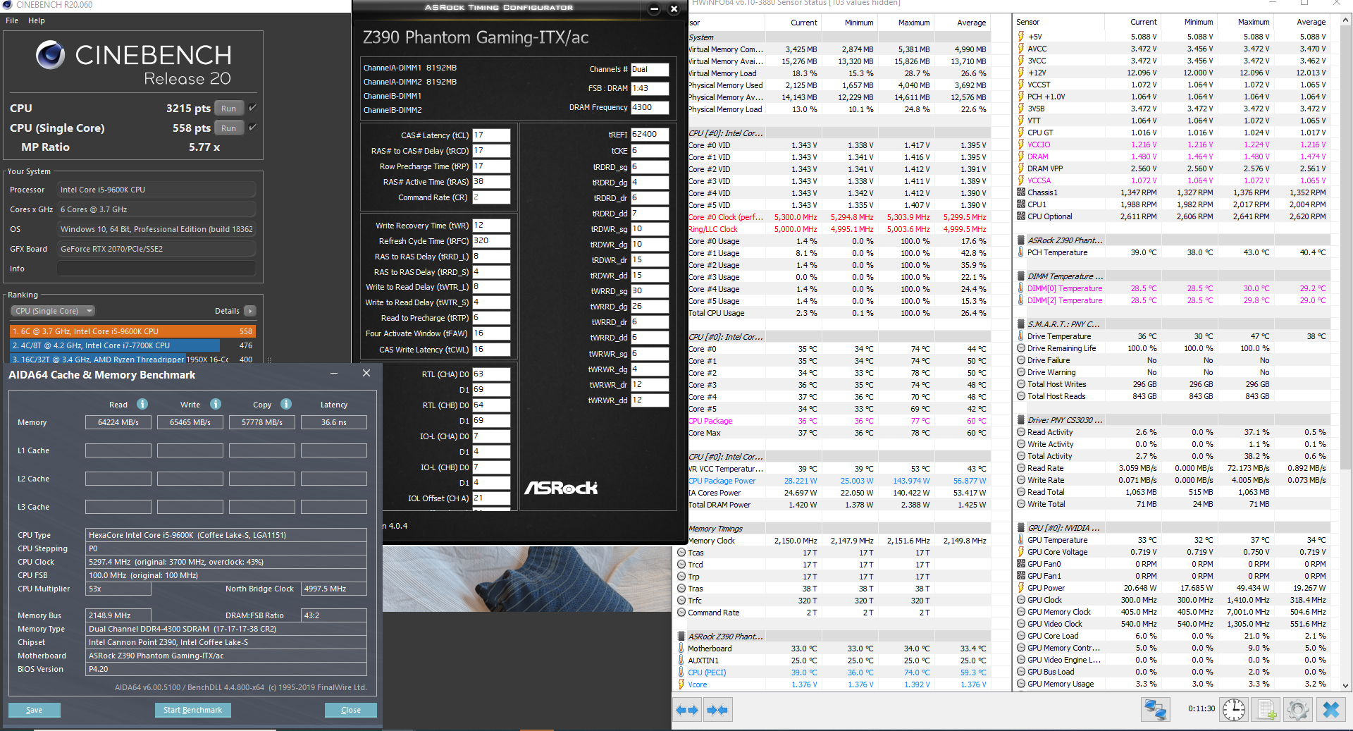1353x731 pixels.
Task: Click group icon beside DIMM Temperature header
Action: point(1021,276)
